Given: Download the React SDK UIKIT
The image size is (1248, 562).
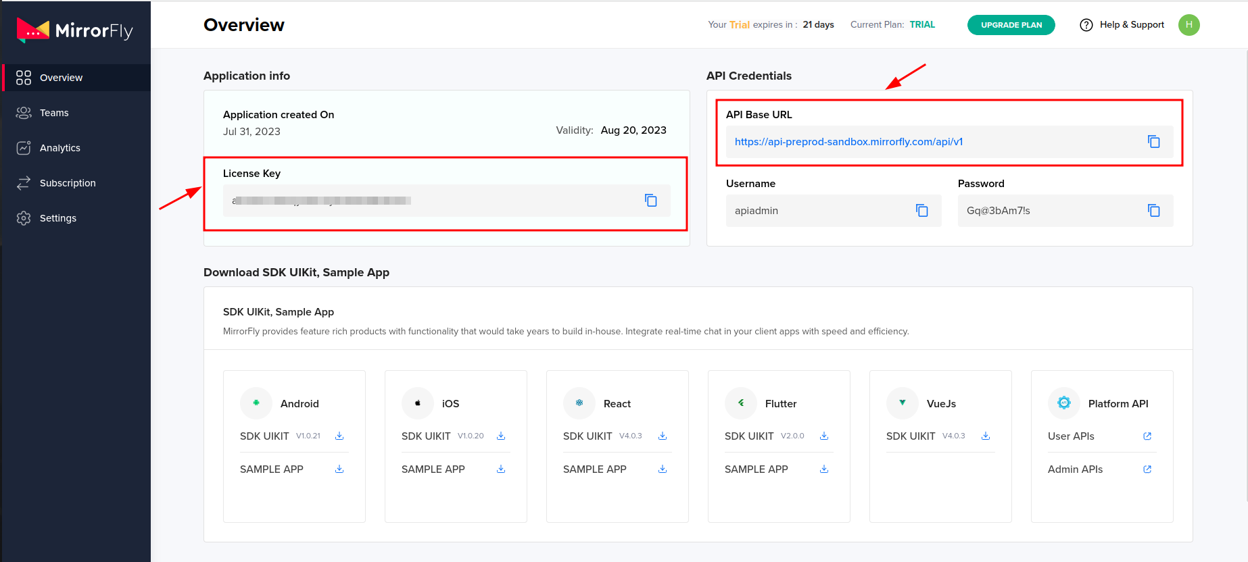Looking at the screenshot, I should (663, 436).
